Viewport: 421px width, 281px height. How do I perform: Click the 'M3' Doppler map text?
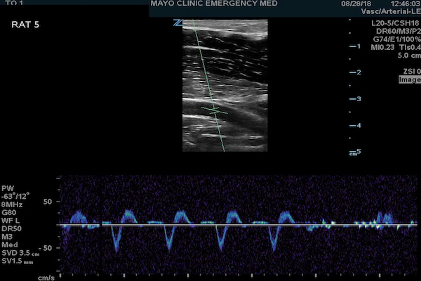(x=7, y=237)
